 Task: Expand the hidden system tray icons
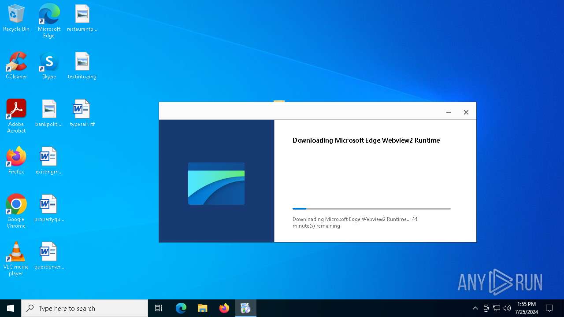(x=475, y=308)
